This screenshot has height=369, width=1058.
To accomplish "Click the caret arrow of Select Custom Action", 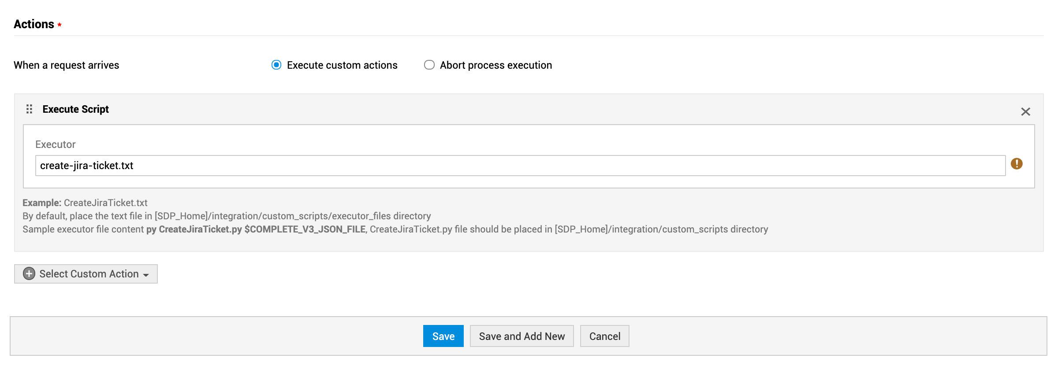I will [x=146, y=275].
